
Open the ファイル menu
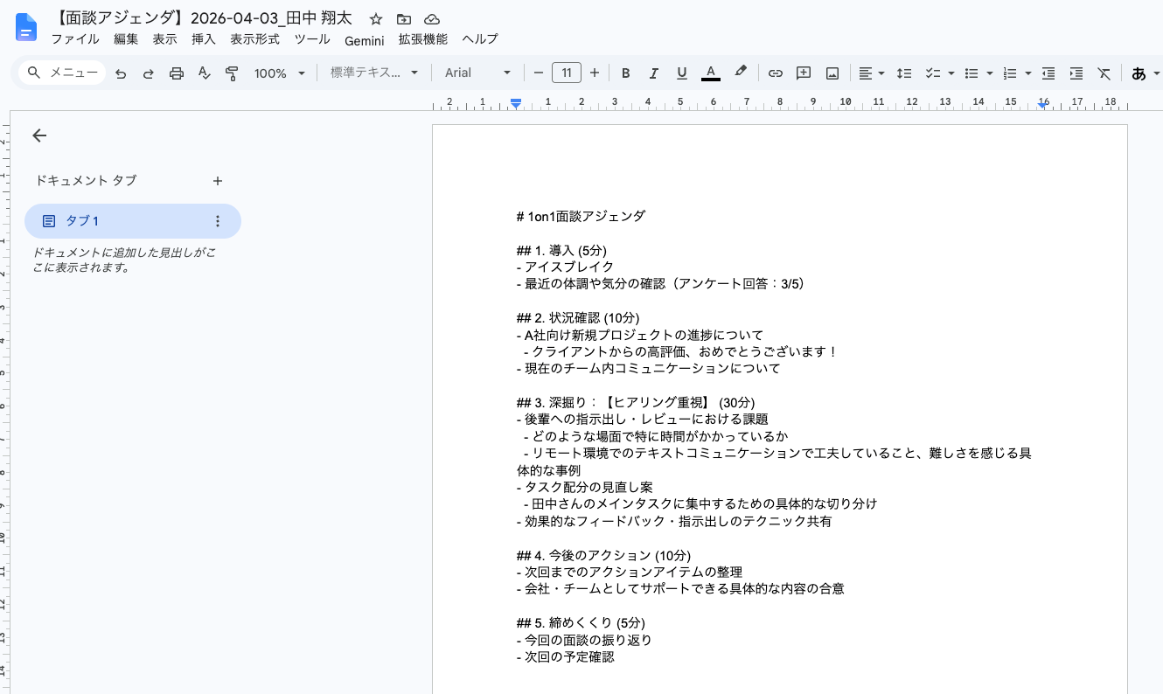point(75,39)
